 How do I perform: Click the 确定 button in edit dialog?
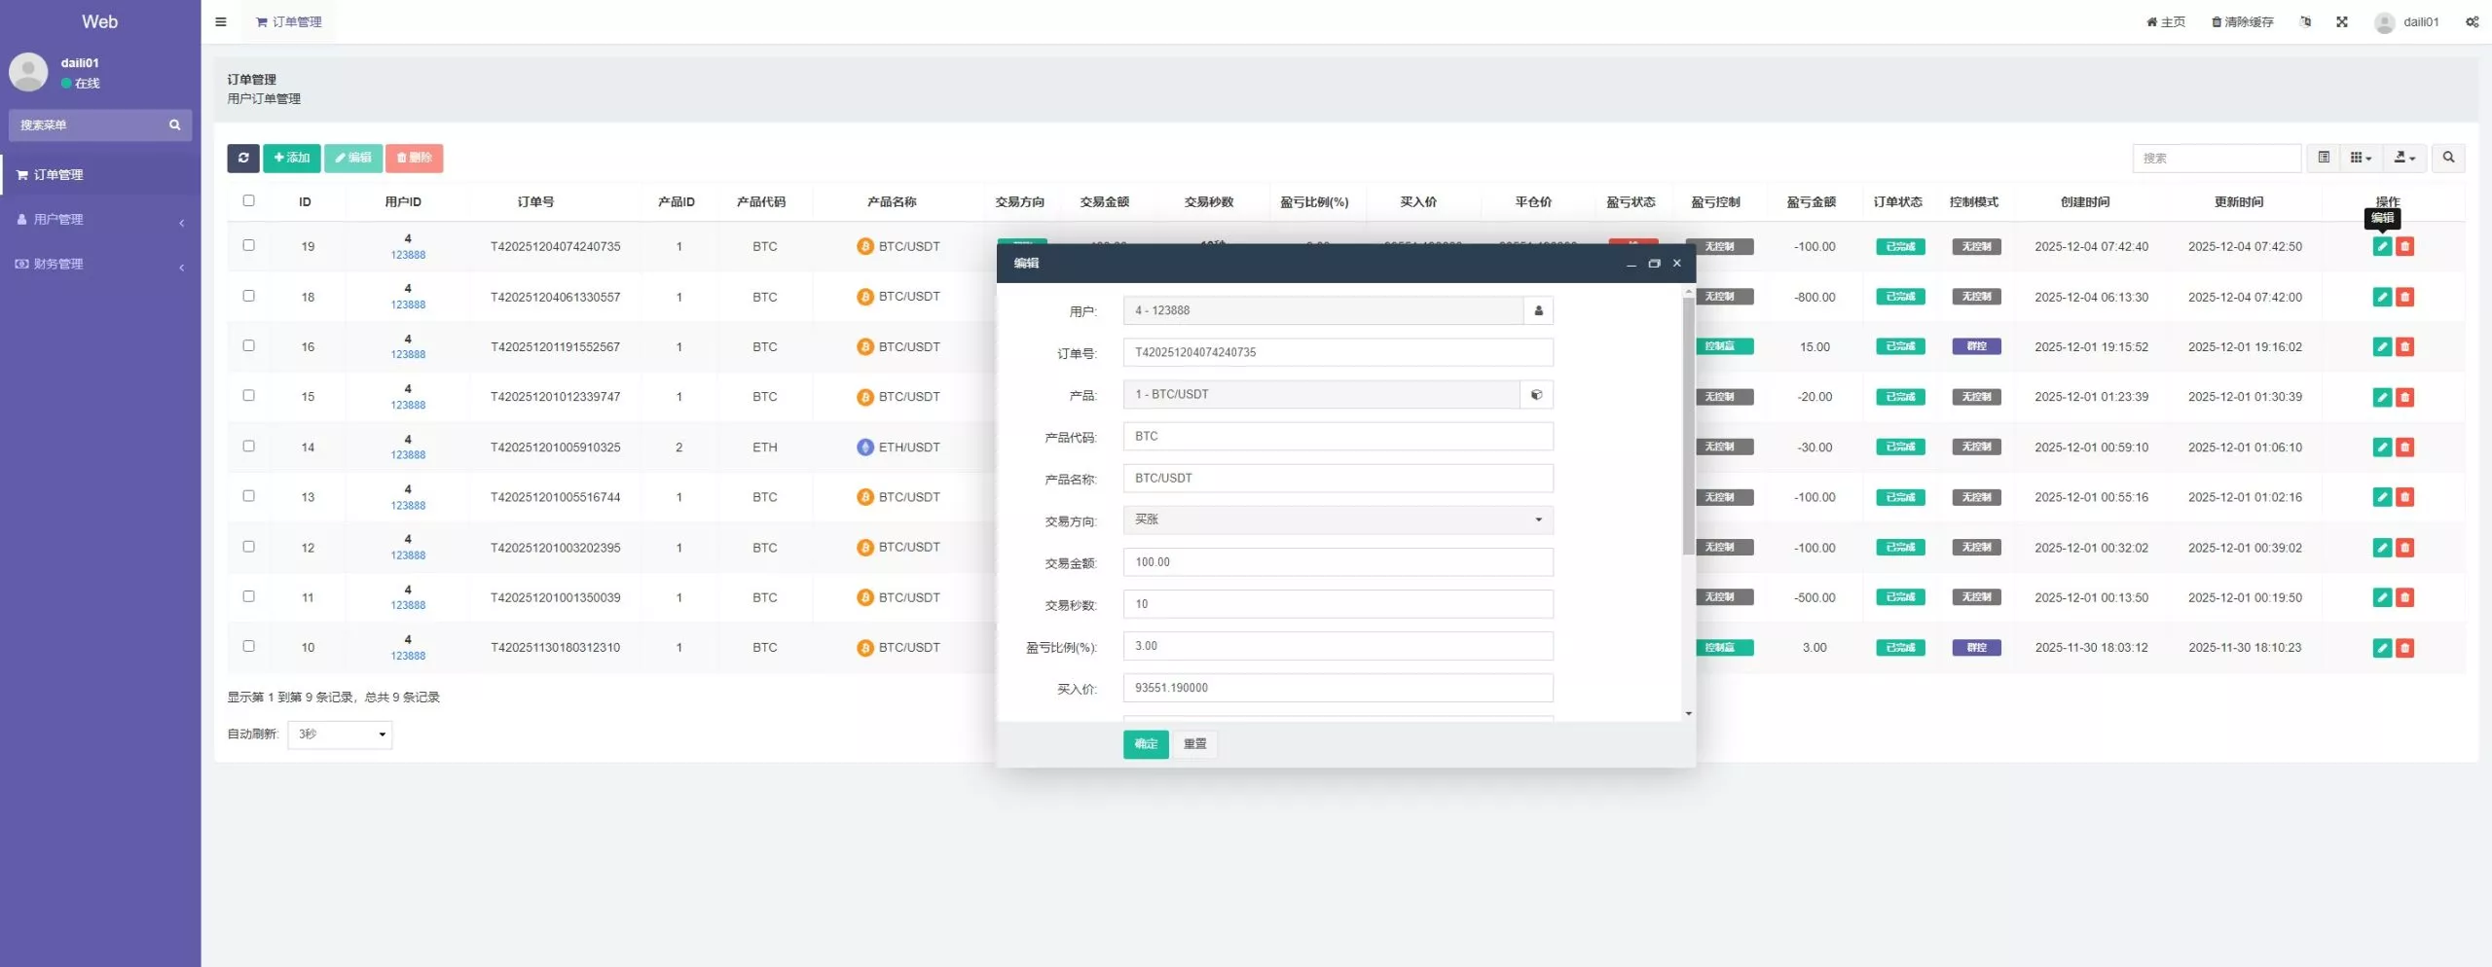click(1145, 744)
